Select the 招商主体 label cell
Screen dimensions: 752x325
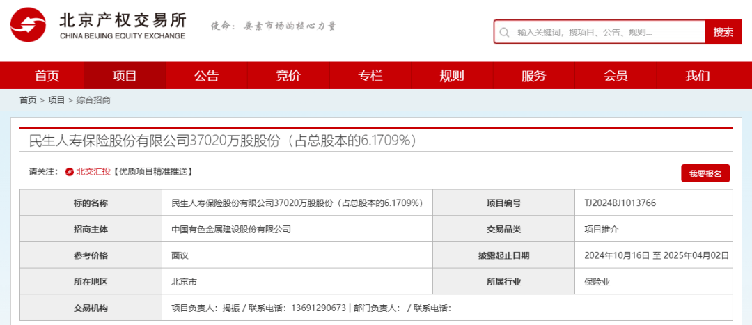pyautogui.click(x=91, y=229)
